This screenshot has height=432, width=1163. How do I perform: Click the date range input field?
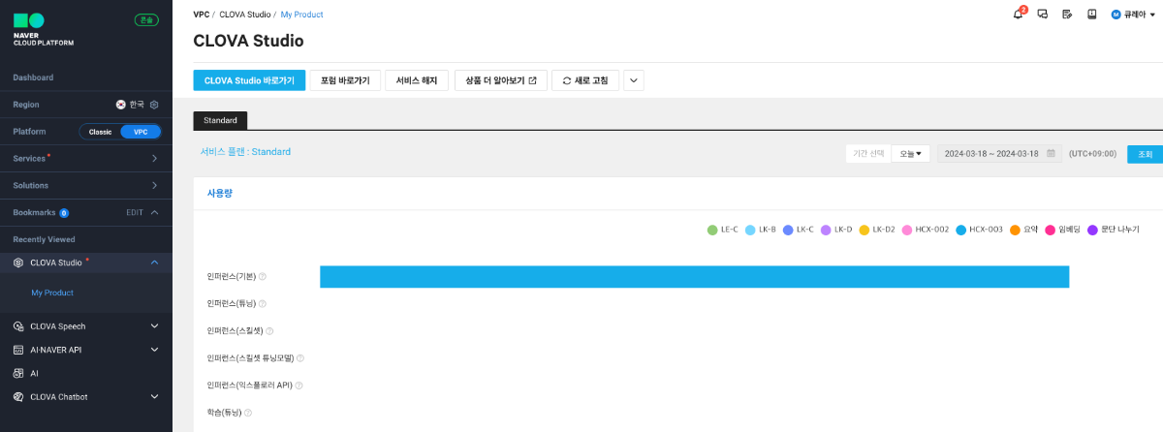999,153
